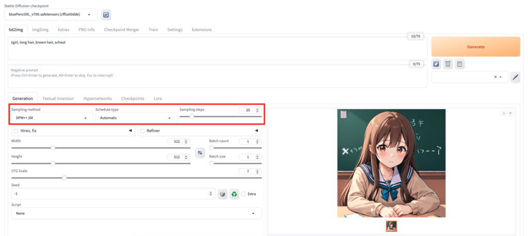Viewport: 528px width, 236px height.
Task: Select the generated image thumbnail below the preview
Action: 391,226
